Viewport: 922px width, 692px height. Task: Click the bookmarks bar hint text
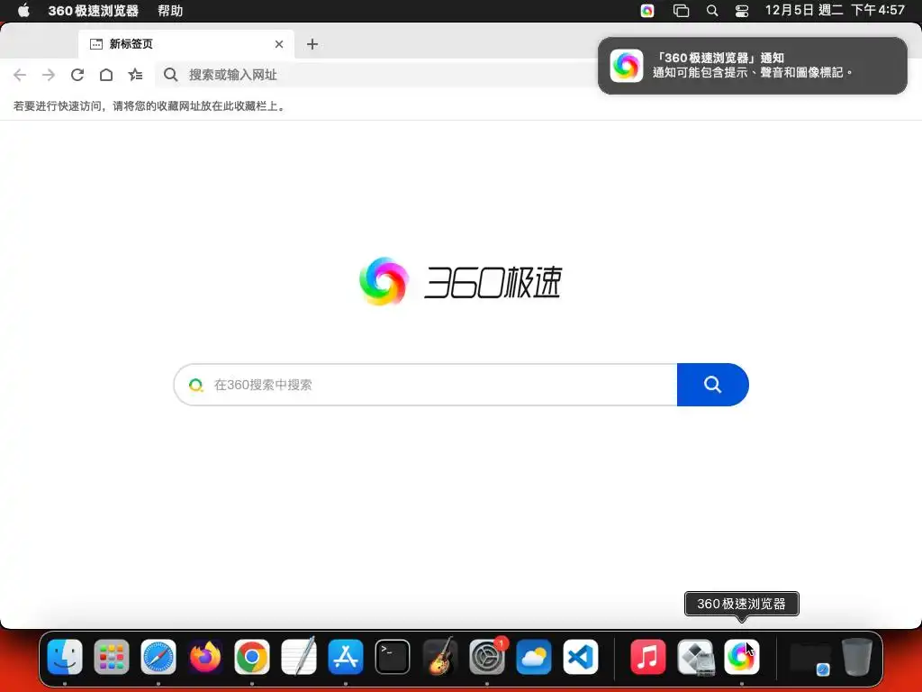tap(150, 106)
